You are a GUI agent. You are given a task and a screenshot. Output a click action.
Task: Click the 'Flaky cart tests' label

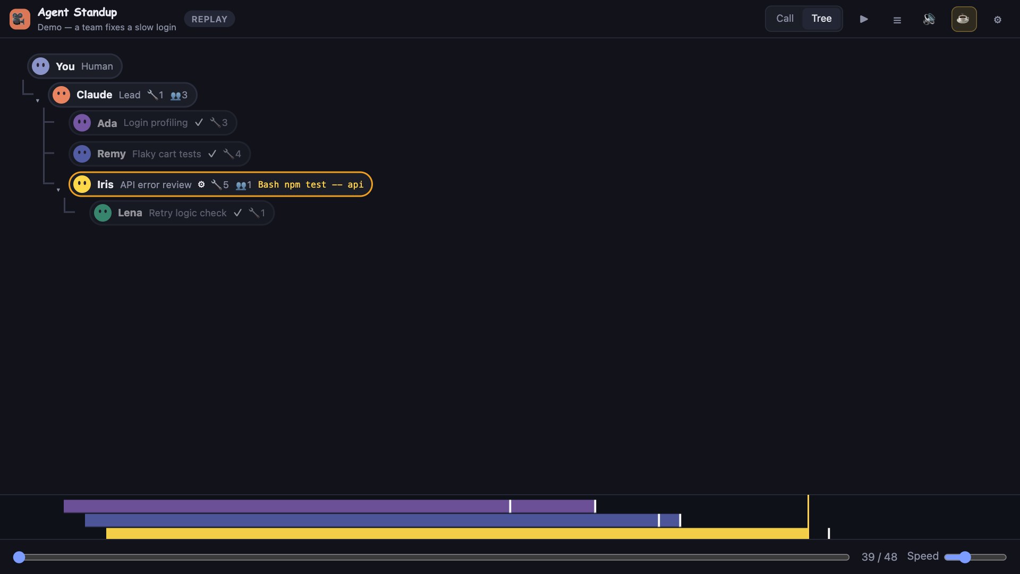click(167, 154)
